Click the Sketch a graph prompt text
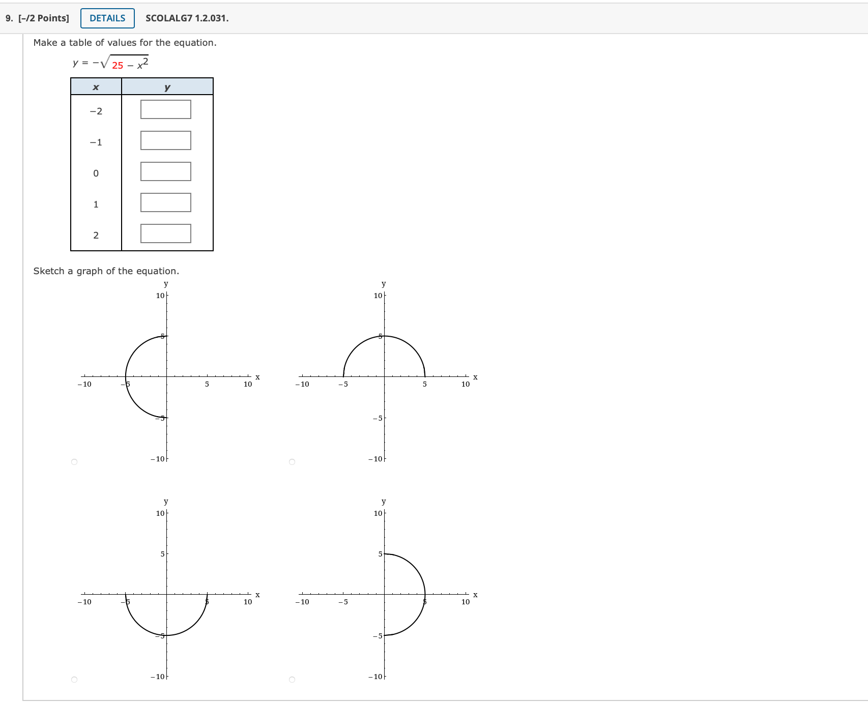Viewport: 868px width, 702px height. pyautogui.click(x=106, y=271)
